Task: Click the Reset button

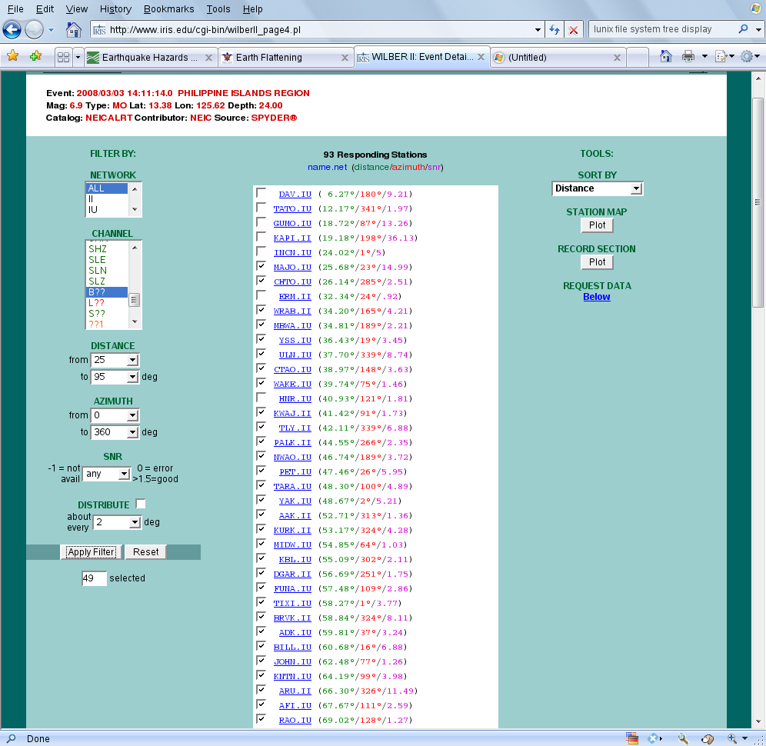Action: pyautogui.click(x=145, y=552)
